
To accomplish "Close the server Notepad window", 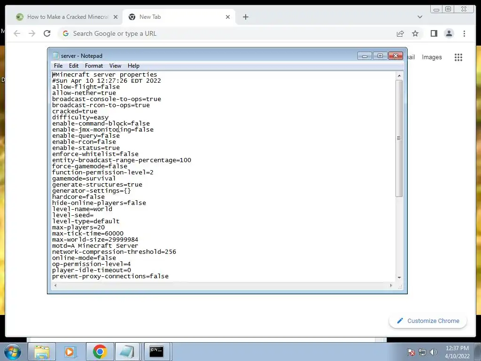I will pos(396,56).
